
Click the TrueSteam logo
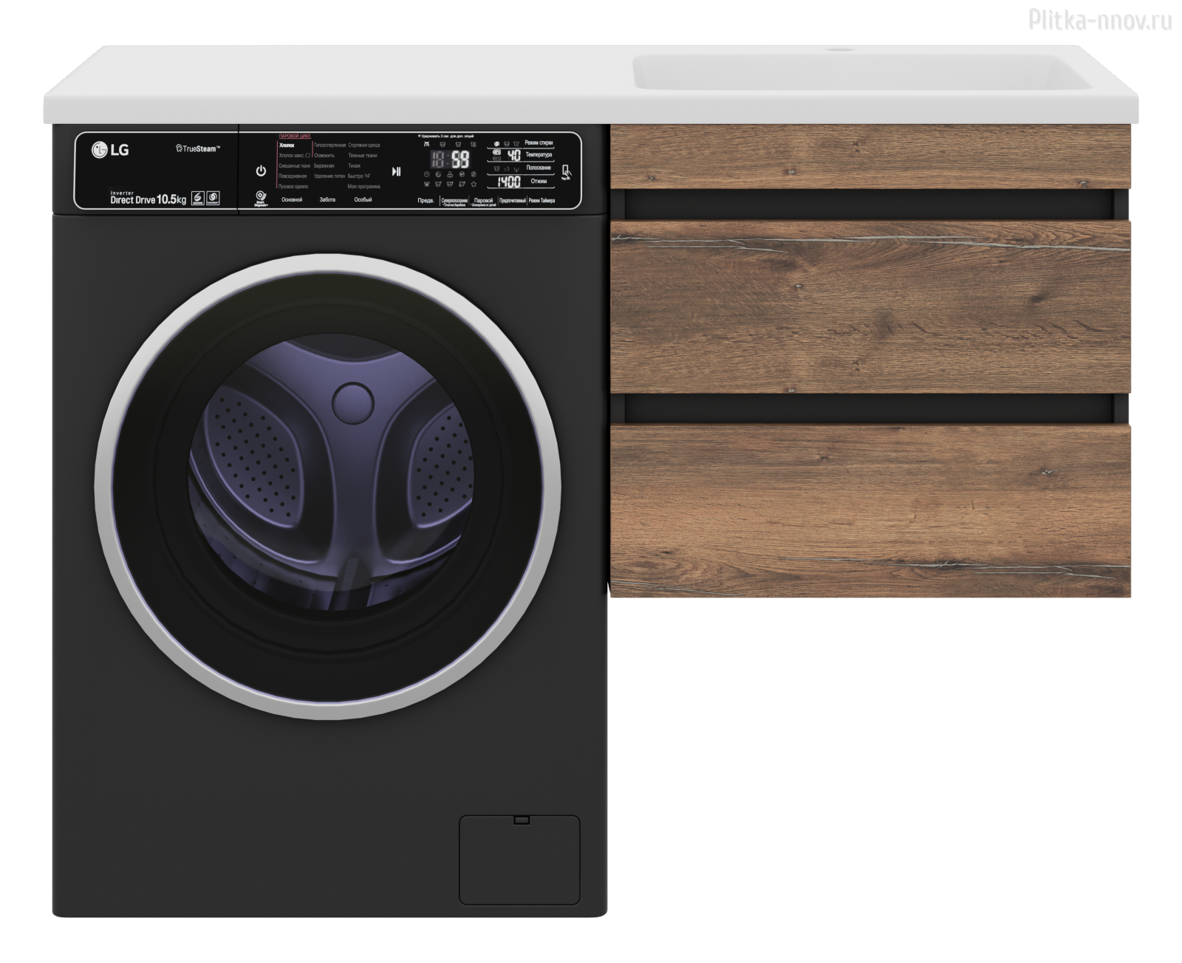197,149
